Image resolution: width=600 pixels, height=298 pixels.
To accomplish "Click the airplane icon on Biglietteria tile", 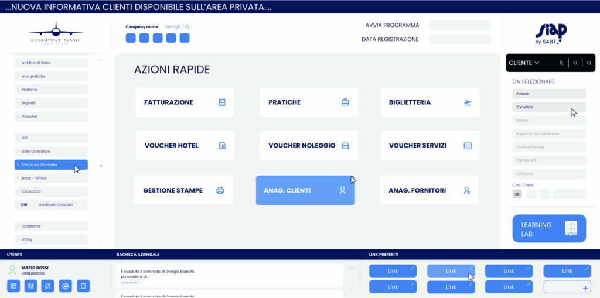I will (x=468, y=102).
